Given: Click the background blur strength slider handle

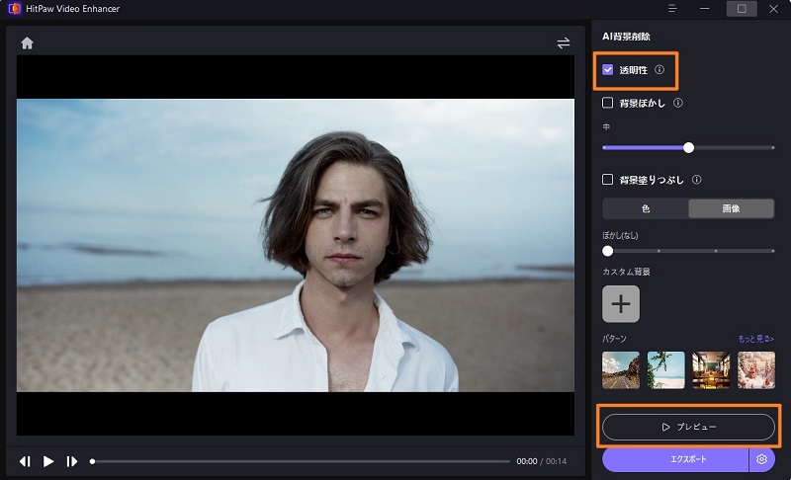Looking at the screenshot, I should [688, 147].
